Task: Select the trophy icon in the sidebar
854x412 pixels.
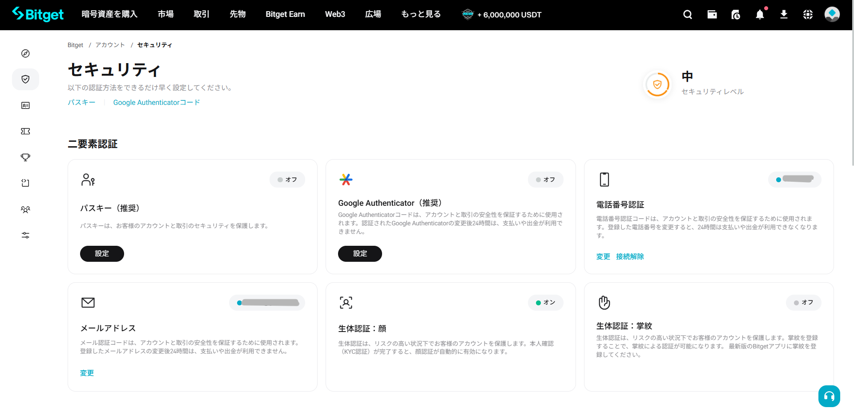Action: 25,157
